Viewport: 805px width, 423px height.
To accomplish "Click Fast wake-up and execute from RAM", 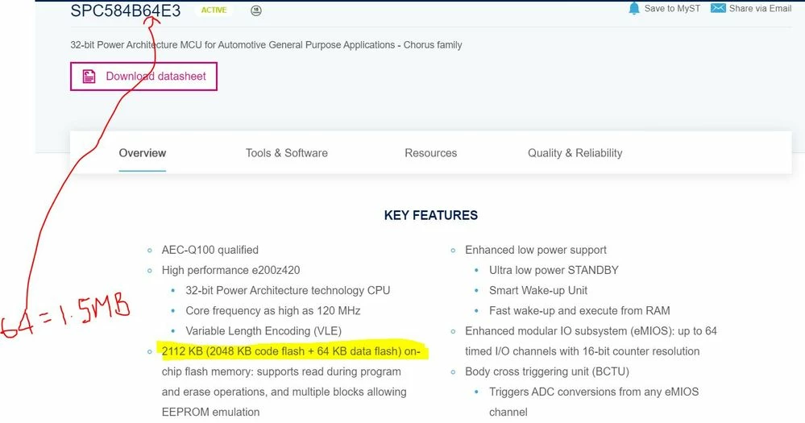I will pos(579,310).
